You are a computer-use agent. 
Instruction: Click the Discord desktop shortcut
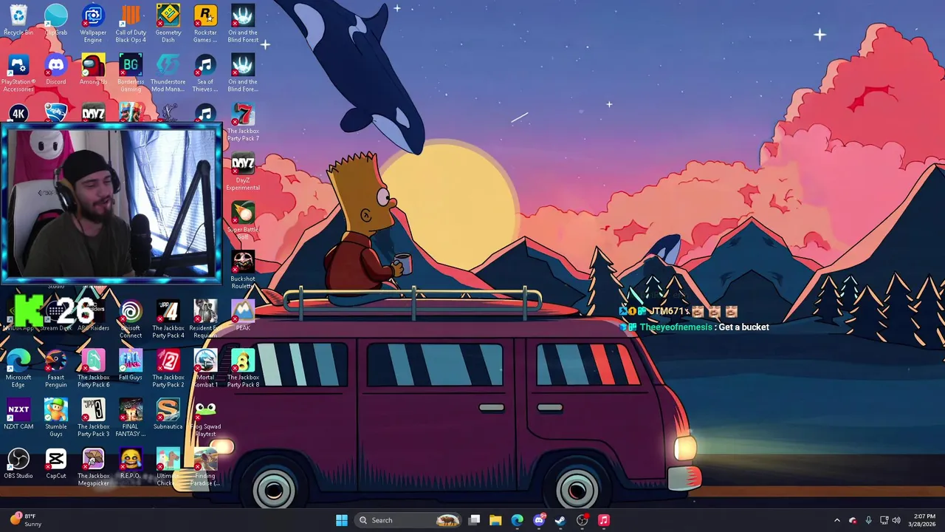click(x=56, y=70)
